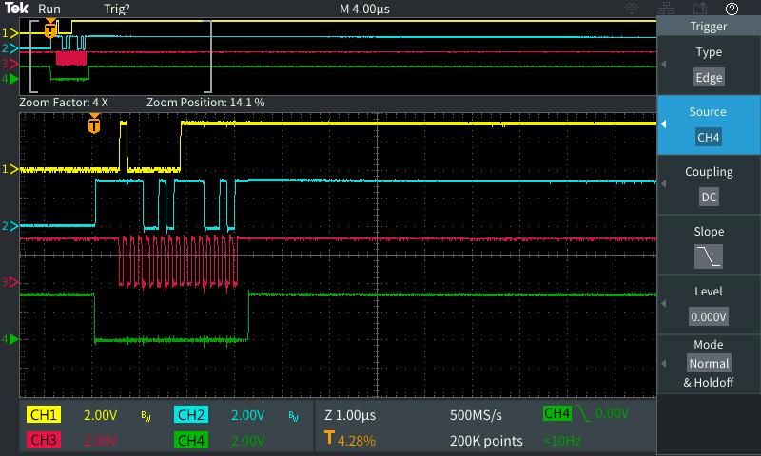
Task: Click the CH2 2.00V scale value
Action: (247, 415)
